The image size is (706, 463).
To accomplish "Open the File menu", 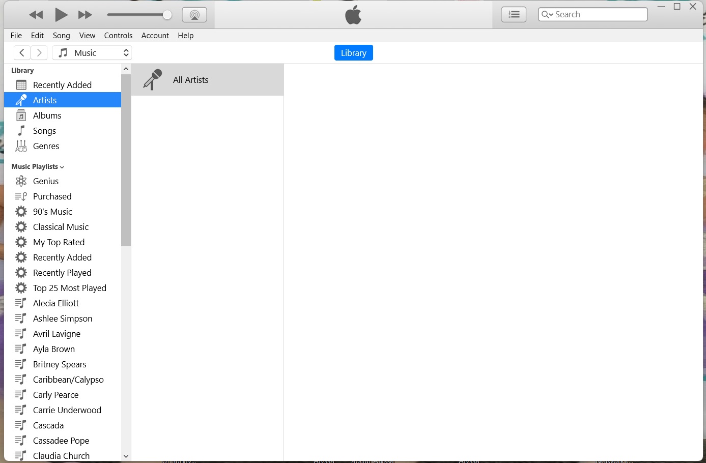I will coord(16,36).
